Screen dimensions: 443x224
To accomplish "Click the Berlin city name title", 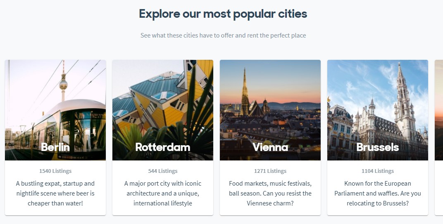I will tap(55, 147).
